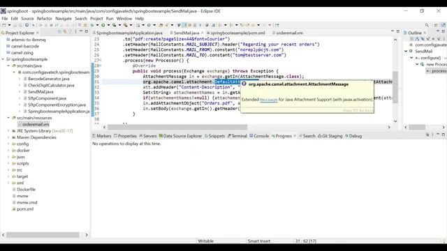Select the Java perspective icon

[443, 25]
